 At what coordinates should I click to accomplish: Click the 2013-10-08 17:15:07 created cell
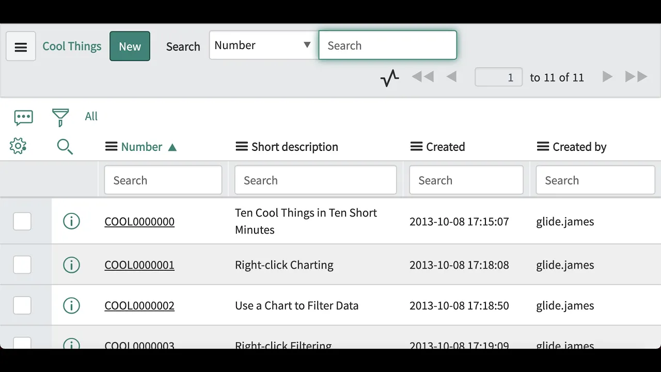459,222
